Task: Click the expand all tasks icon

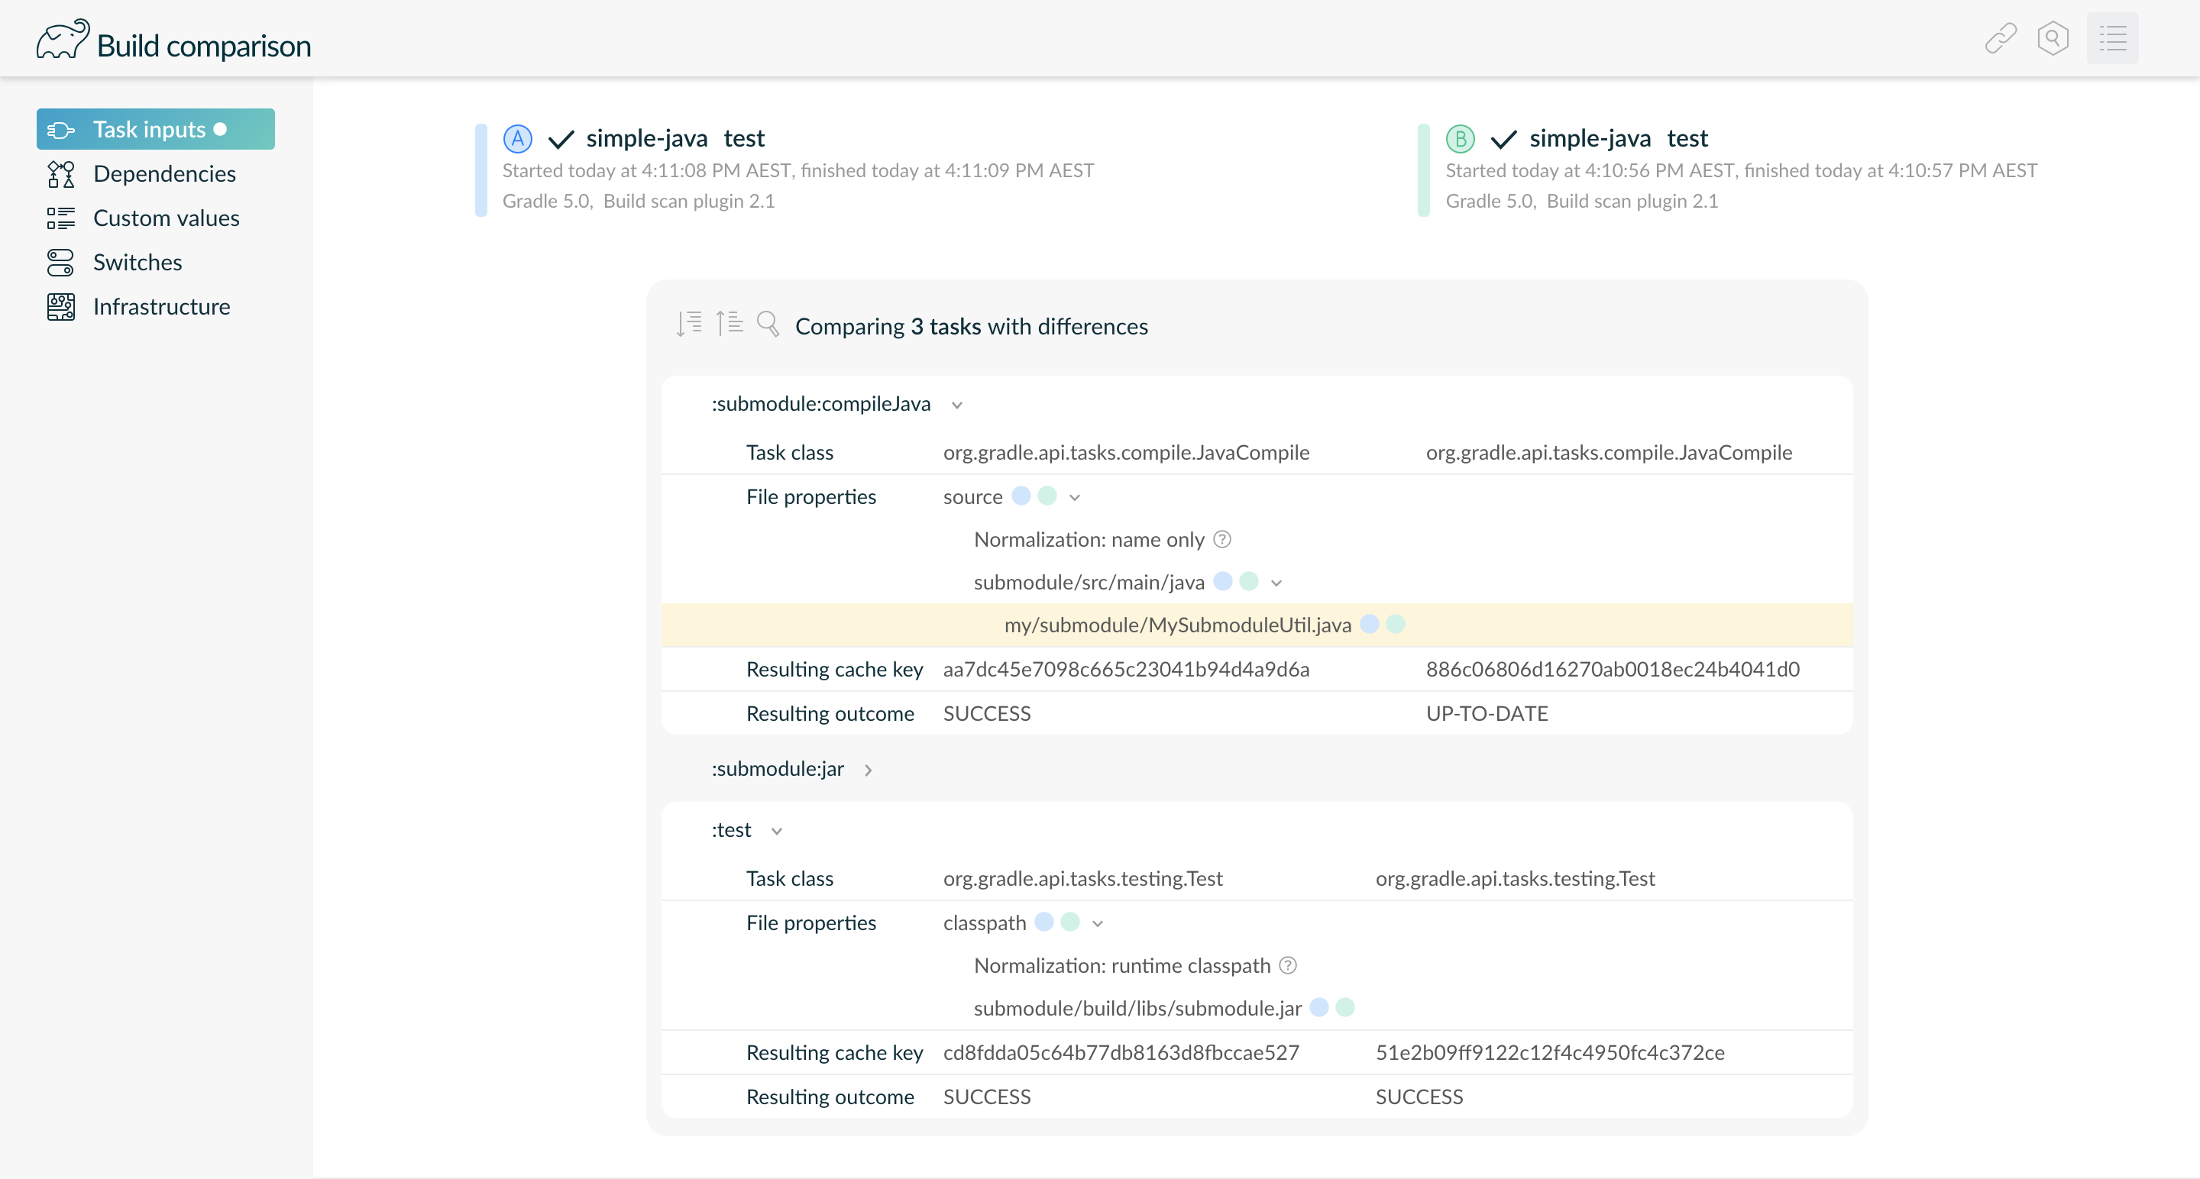Action: [x=689, y=324]
